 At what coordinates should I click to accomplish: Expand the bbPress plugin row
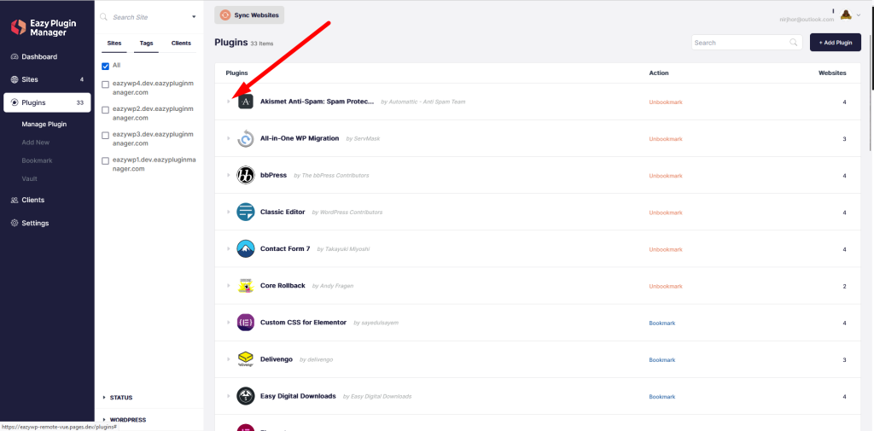(229, 175)
